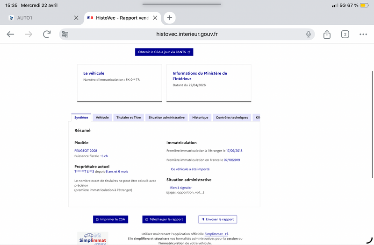Click Obtenir le CSA à jour via l'ANTS

click(164, 52)
